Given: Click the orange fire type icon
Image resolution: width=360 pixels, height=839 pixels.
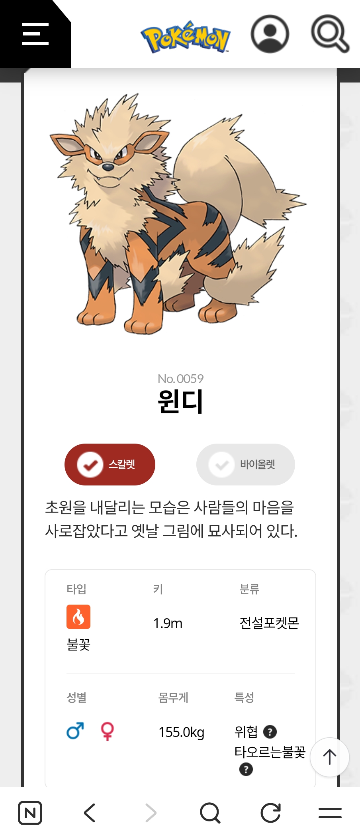Looking at the screenshot, I should coord(78,617).
